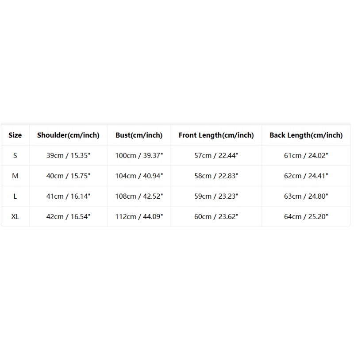Select the 57cm / 22.44" front length
The image size is (354, 354).
pyautogui.click(x=216, y=156)
